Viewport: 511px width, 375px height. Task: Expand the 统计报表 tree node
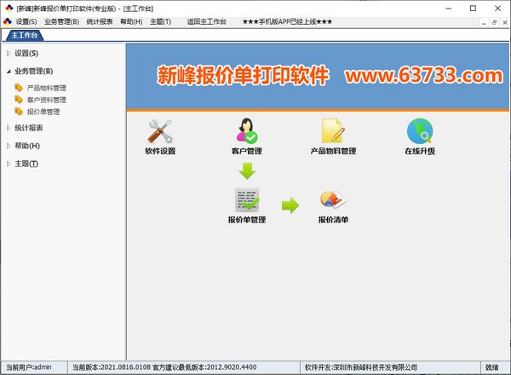9,128
